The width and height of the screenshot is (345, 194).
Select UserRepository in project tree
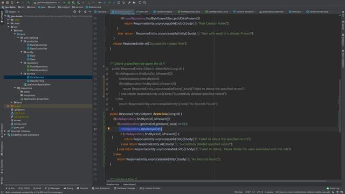coord(37,70)
